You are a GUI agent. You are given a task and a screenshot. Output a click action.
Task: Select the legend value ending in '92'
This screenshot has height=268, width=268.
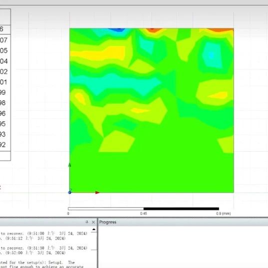point(3,145)
